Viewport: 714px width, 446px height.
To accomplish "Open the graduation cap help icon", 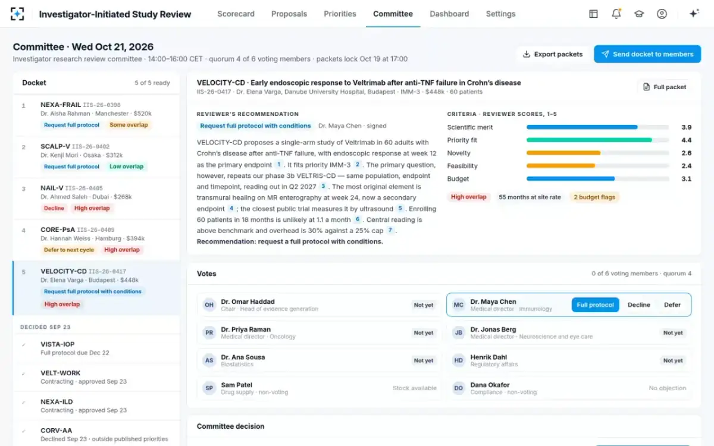I will coord(639,14).
